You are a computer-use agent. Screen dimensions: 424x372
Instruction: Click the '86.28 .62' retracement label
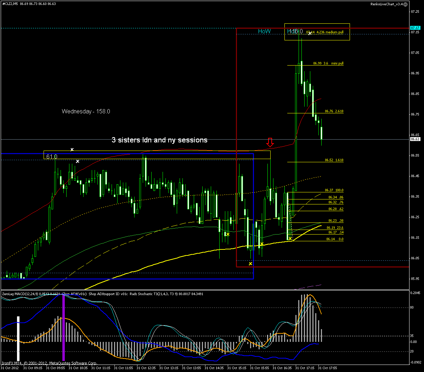335,209
